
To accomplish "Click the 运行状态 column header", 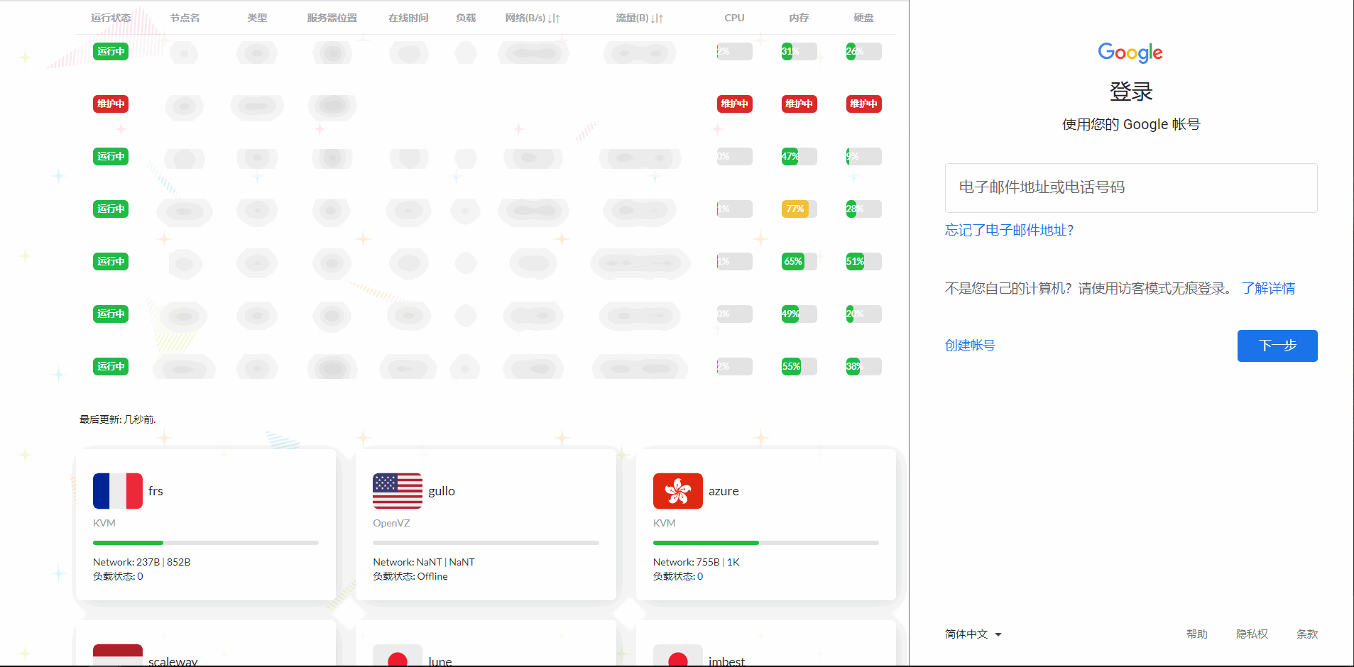I will click(111, 18).
